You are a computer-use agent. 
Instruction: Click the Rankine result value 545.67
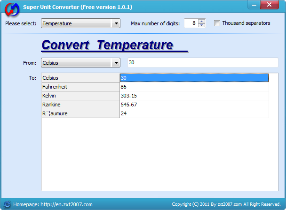[x=194, y=105]
